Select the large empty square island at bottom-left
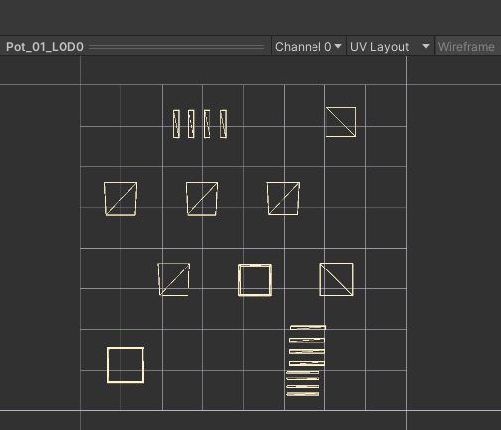The image size is (501, 430). click(125, 365)
